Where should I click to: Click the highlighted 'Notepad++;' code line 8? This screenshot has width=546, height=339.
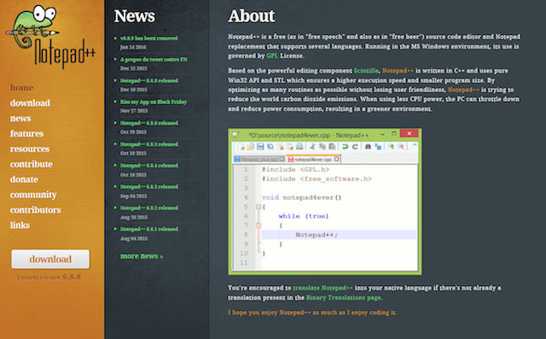click(339, 235)
